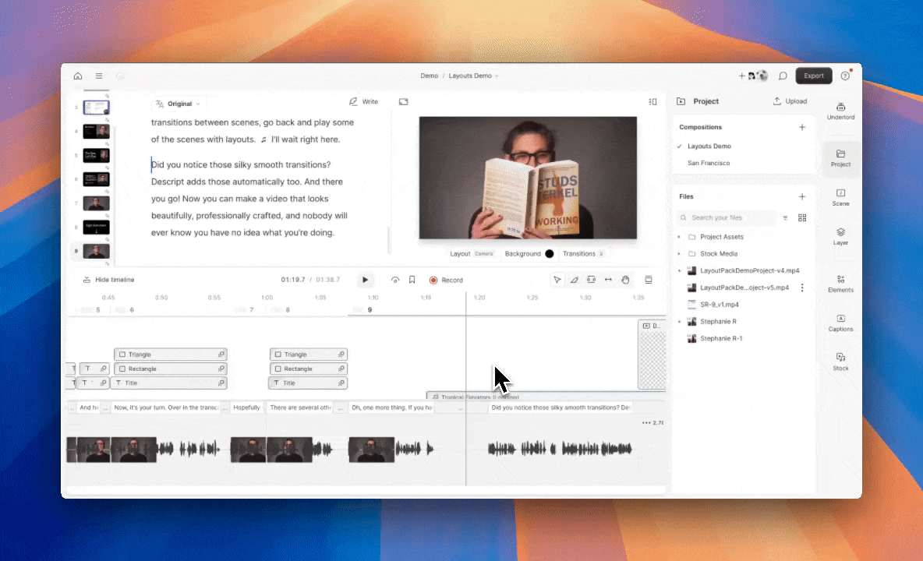Expand the Project Assets folder
Screen dimensions: 923x561
click(x=679, y=237)
